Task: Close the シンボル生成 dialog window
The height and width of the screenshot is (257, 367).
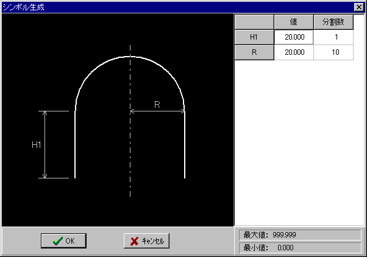Action: [359, 7]
